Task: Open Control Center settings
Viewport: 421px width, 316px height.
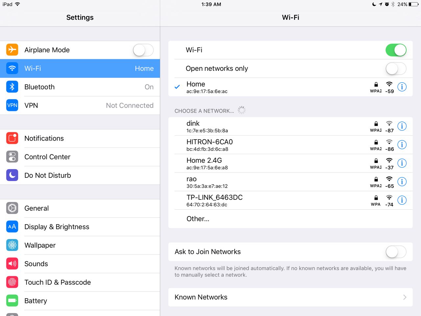Action: pos(80,157)
